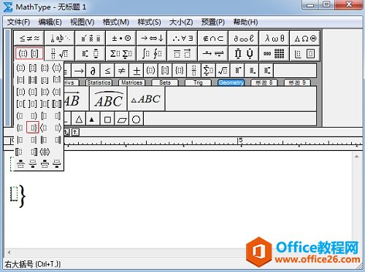Viewport: 365px width, 272px height.
Task: Open the 帮助(H) menu
Action: click(245, 22)
